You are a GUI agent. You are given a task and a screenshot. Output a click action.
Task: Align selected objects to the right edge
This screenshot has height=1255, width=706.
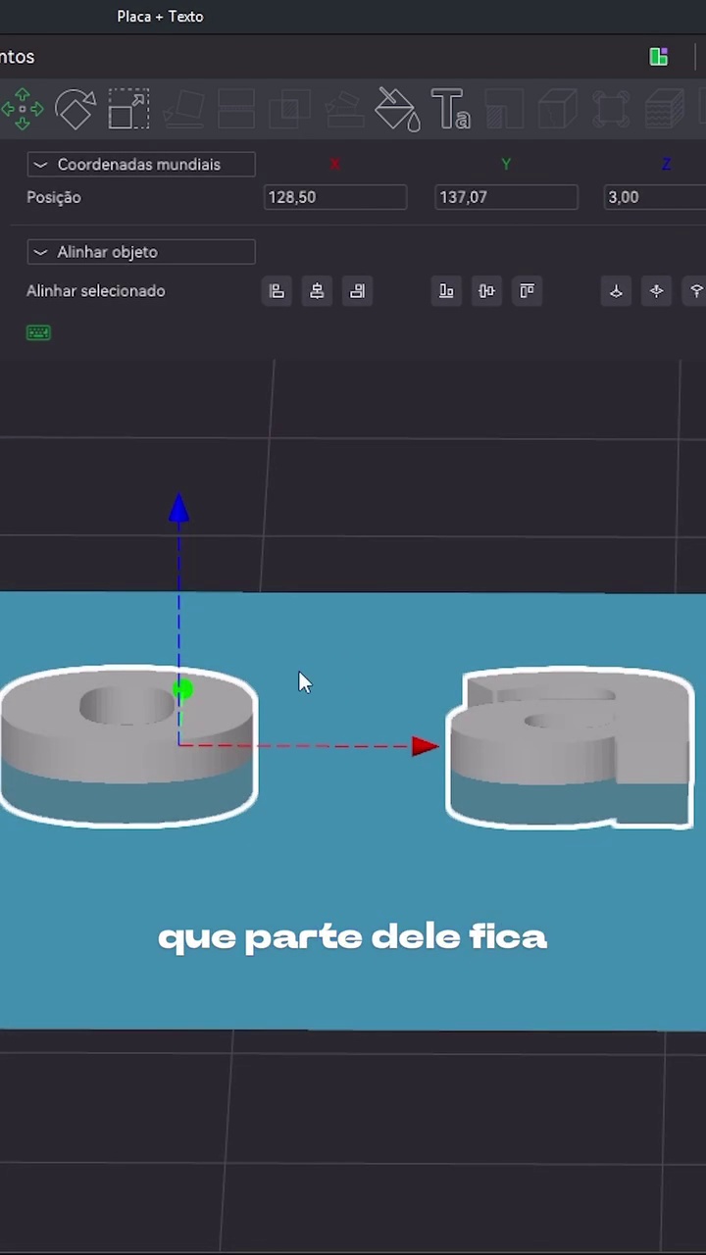[x=357, y=291]
